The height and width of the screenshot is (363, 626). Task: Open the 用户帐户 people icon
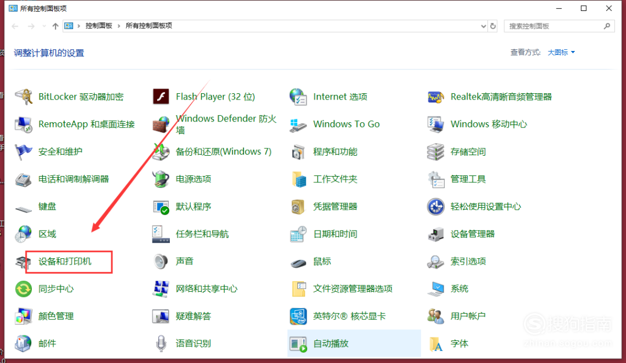[x=435, y=316]
